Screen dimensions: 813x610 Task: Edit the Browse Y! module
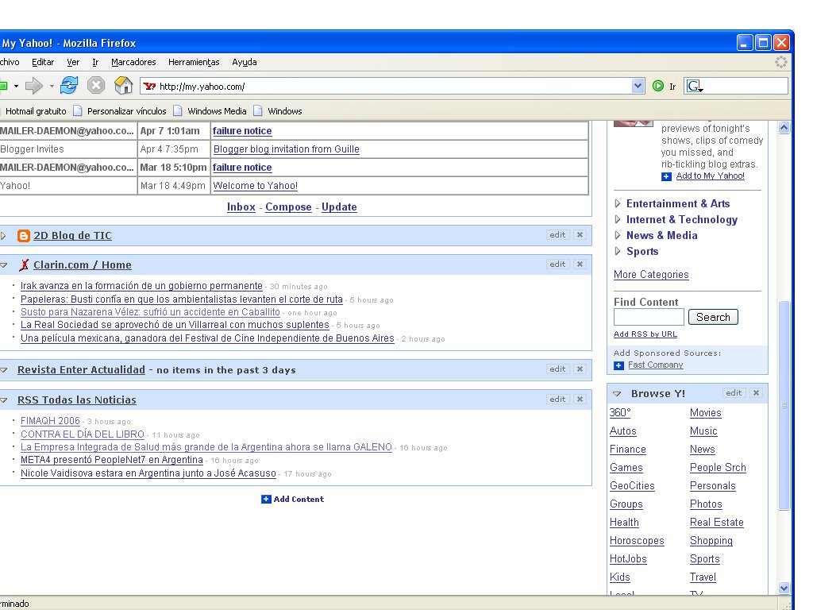pos(734,393)
